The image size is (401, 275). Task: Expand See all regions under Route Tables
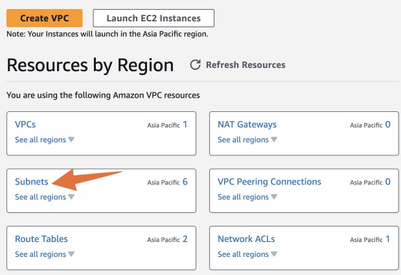coord(45,254)
